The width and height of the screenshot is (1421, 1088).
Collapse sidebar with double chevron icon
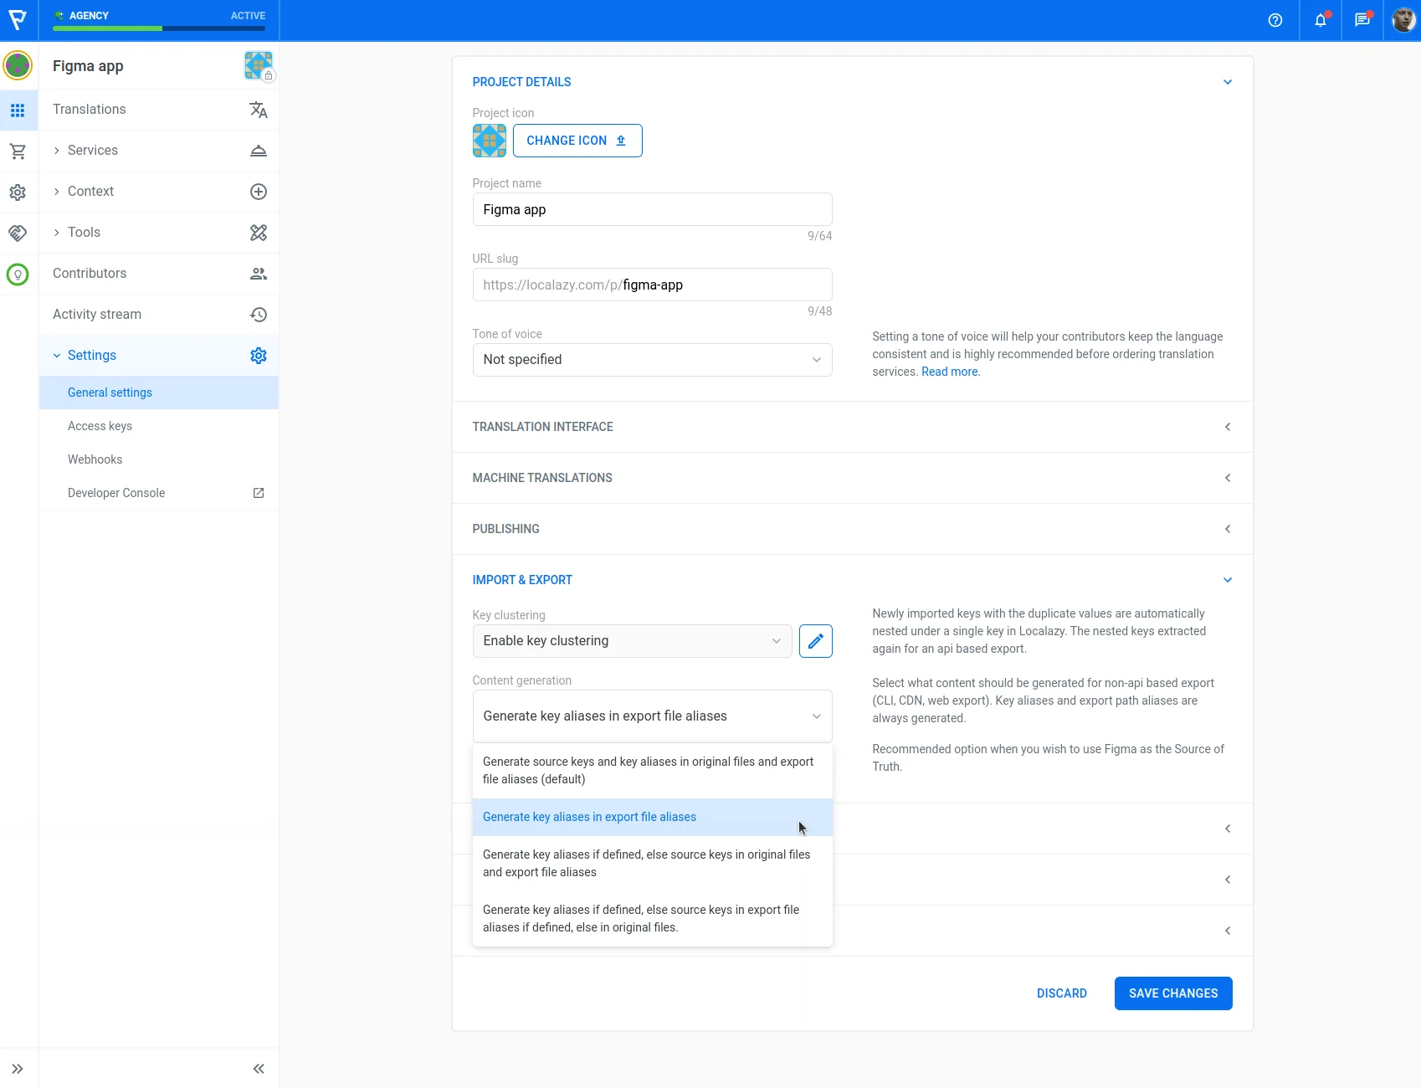pos(259,1069)
